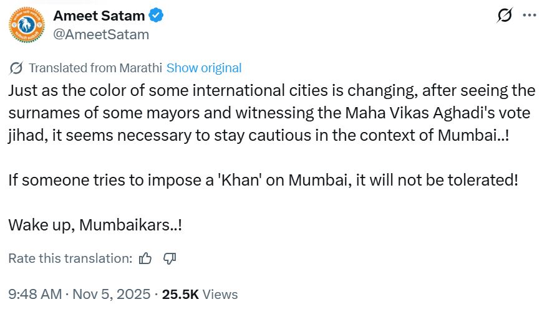
Task: Click the blue verified badge
Action: pos(155,16)
